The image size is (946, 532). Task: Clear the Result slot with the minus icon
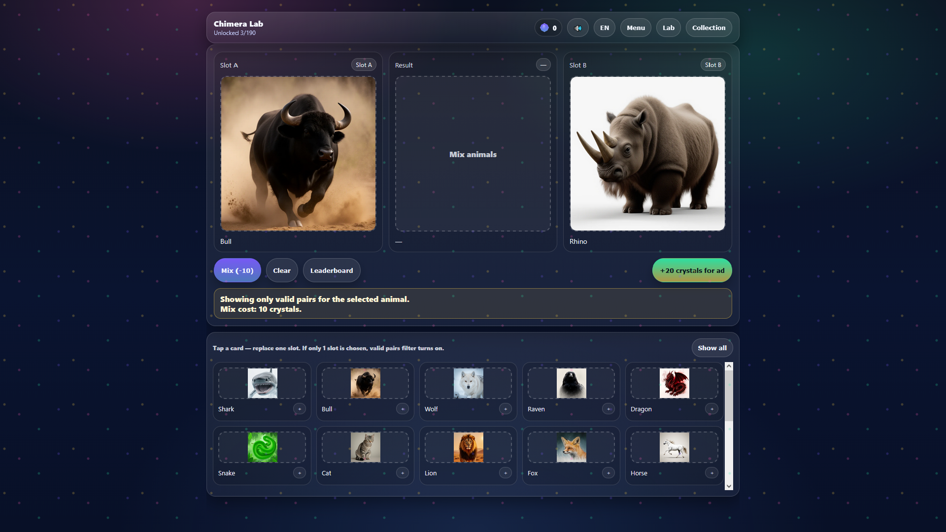click(x=543, y=65)
